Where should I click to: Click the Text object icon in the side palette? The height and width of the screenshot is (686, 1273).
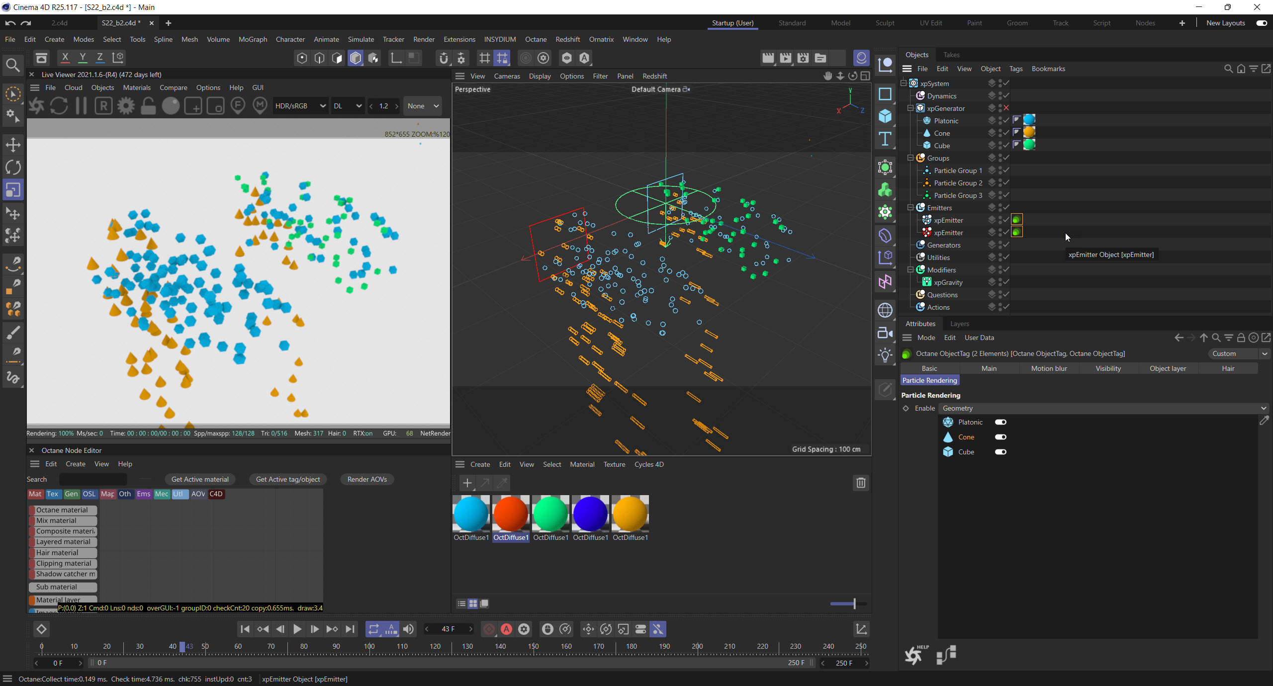click(885, 139)
